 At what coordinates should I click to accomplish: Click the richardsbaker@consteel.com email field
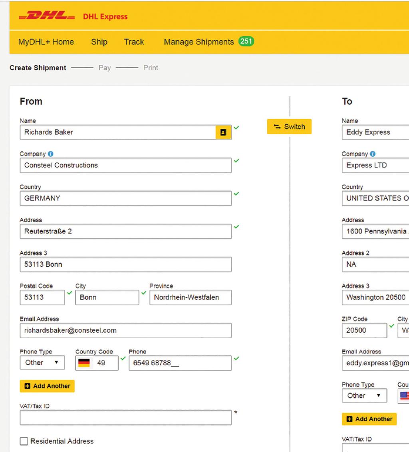pyautogui.click(x=125, y=330)
